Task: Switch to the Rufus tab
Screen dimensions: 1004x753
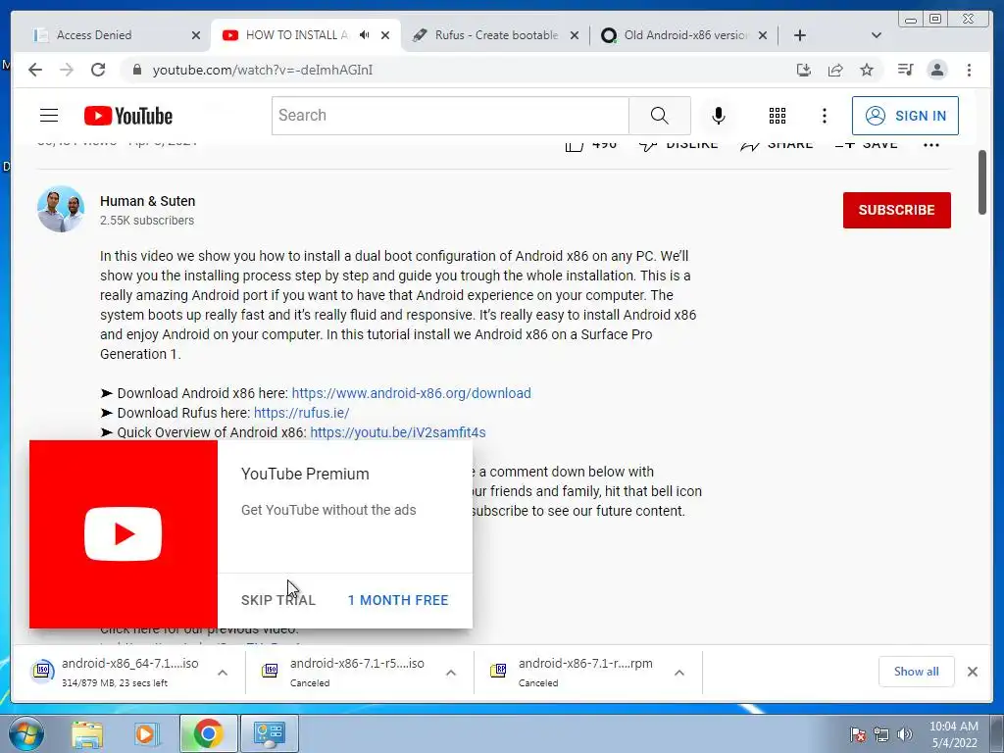Action: [493, 35]
